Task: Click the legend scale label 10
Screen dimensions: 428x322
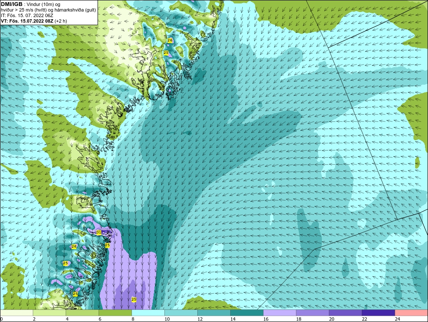Action: click(167, 319)
